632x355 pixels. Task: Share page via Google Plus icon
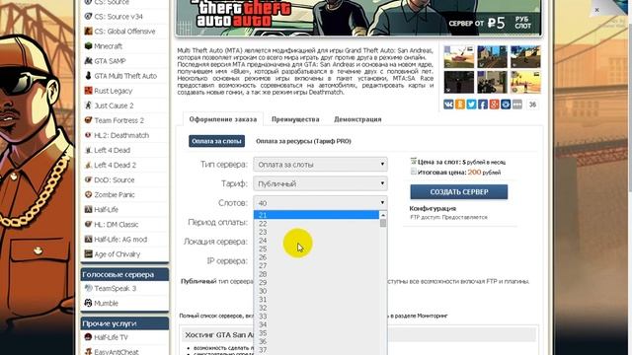[494, 105]
